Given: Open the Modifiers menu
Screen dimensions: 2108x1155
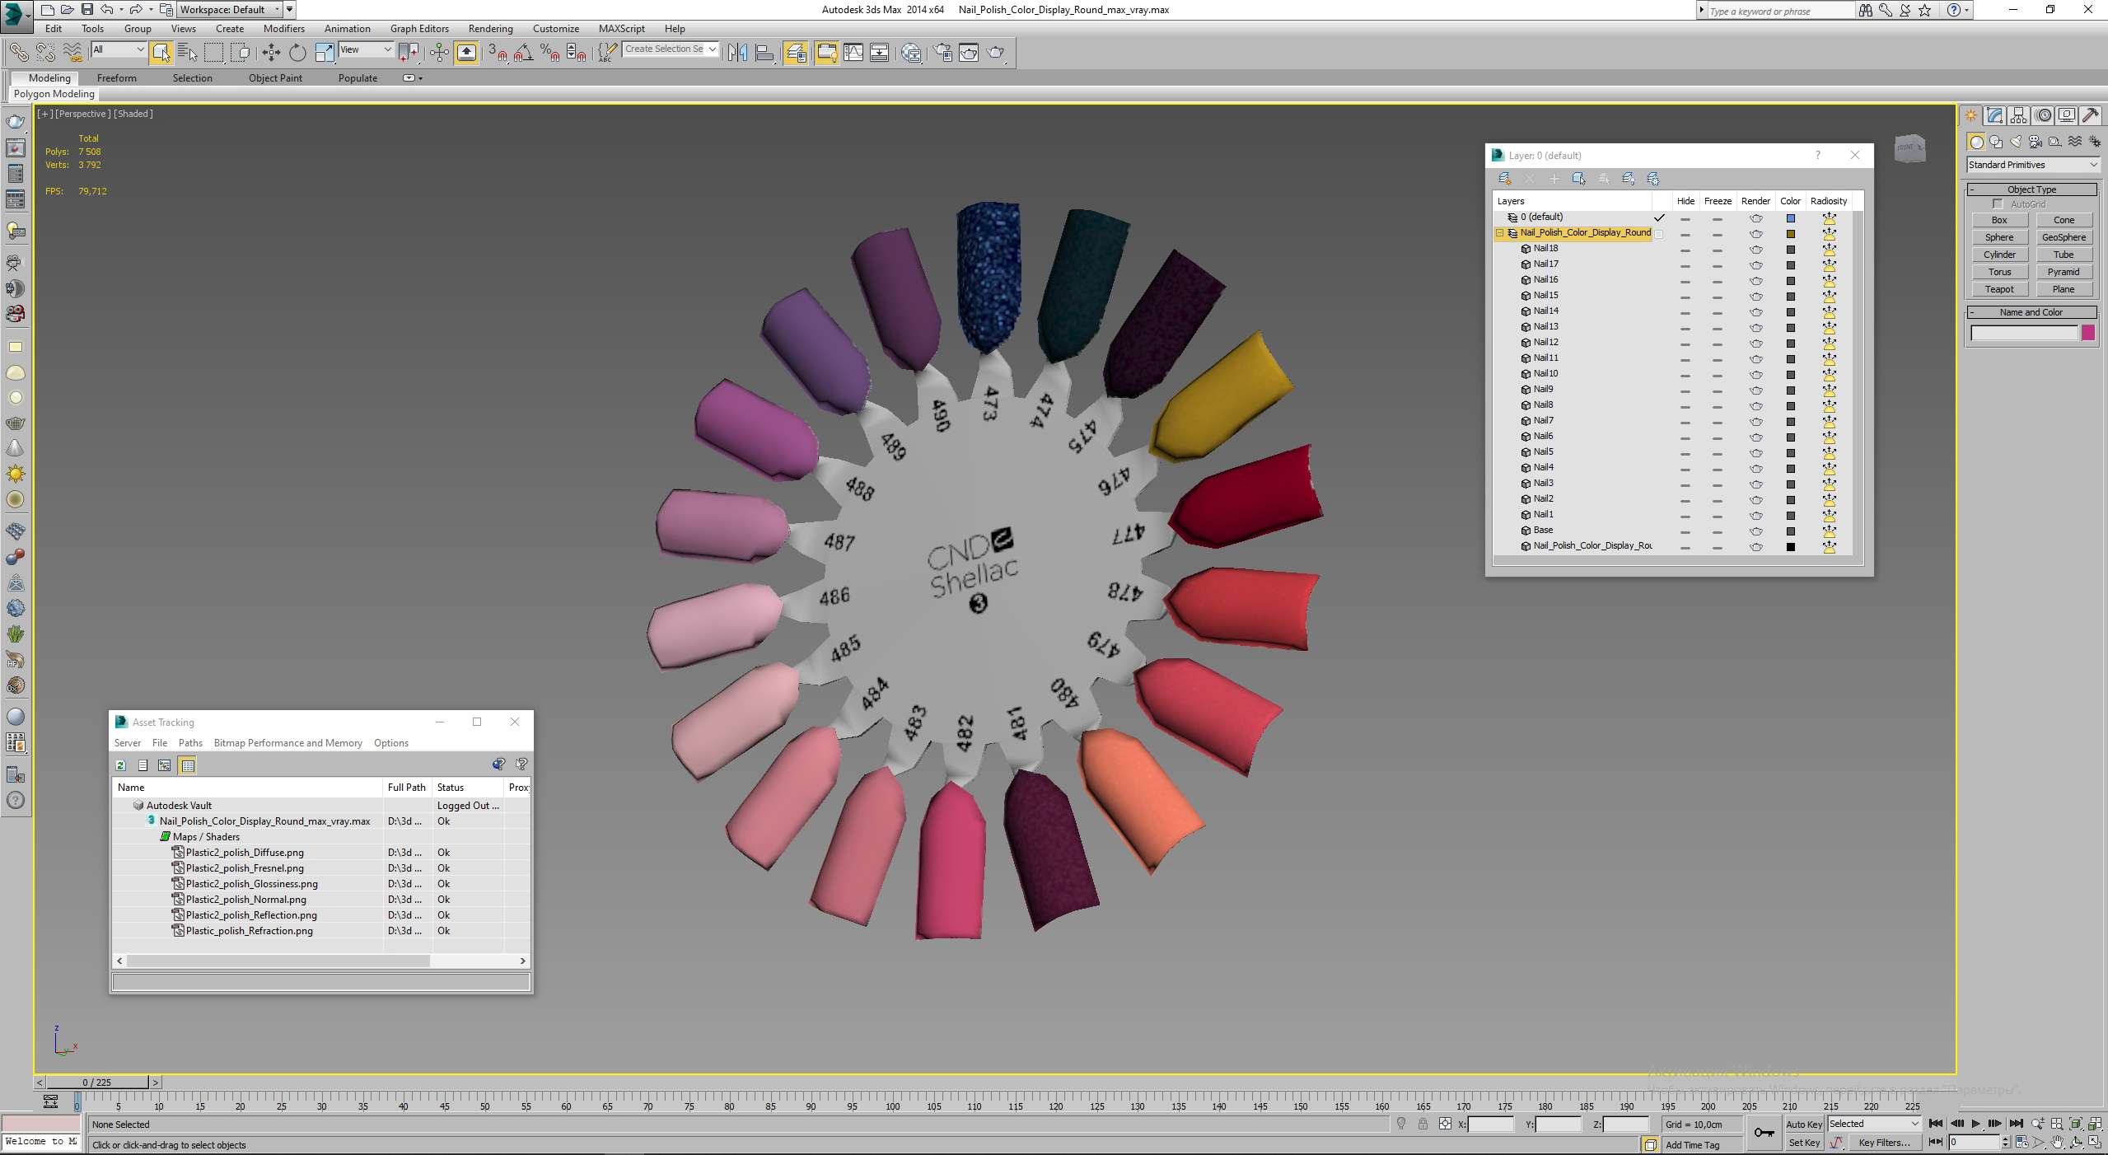Looking at the screenshot, I should (284, 29).
